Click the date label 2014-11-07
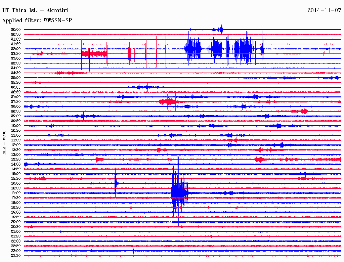This screenshot has width=344, height=262. pos(324,10)
